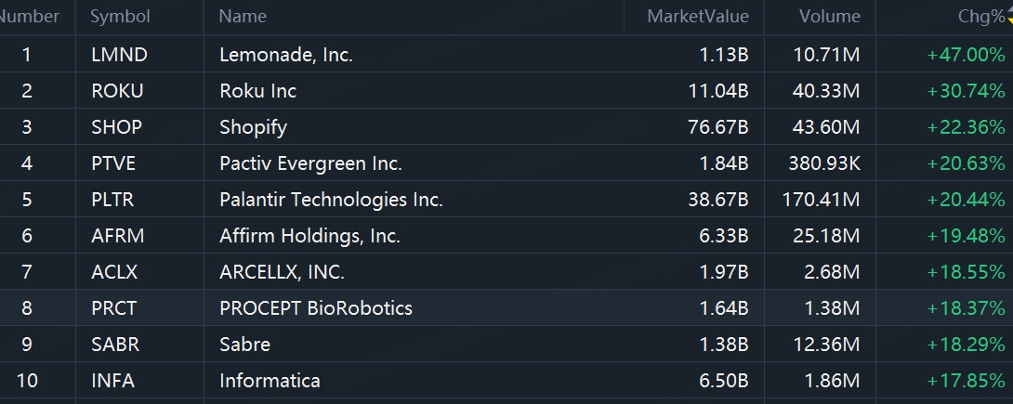Click the Chg% sort arrow indicator
The image size is (1013, 404).
pos(1009,18)
